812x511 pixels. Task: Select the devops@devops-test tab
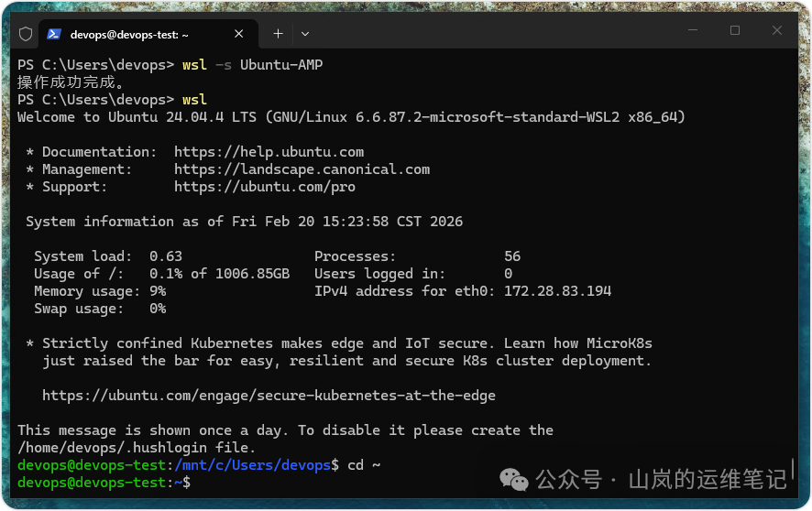pyautogui.click(x=148, y=34)
